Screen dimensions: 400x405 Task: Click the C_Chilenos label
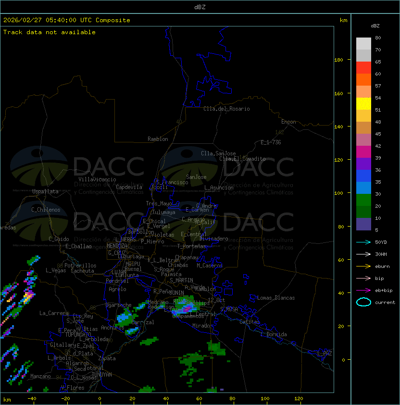(46, 209)
